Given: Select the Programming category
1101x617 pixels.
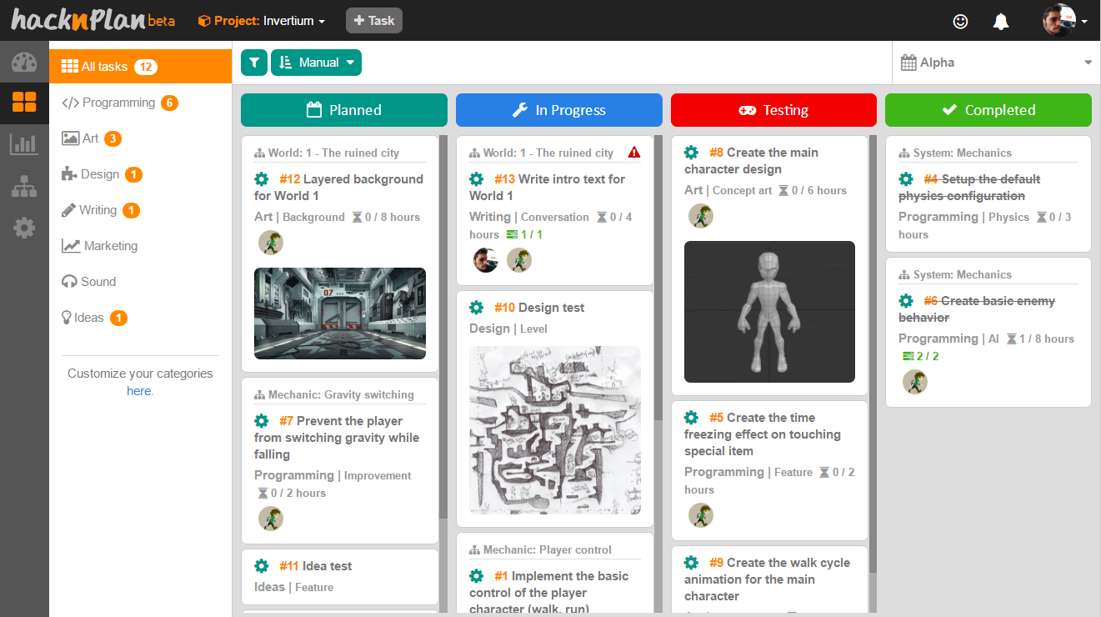Looking at the screenshot, I should [x=118, y=103].
